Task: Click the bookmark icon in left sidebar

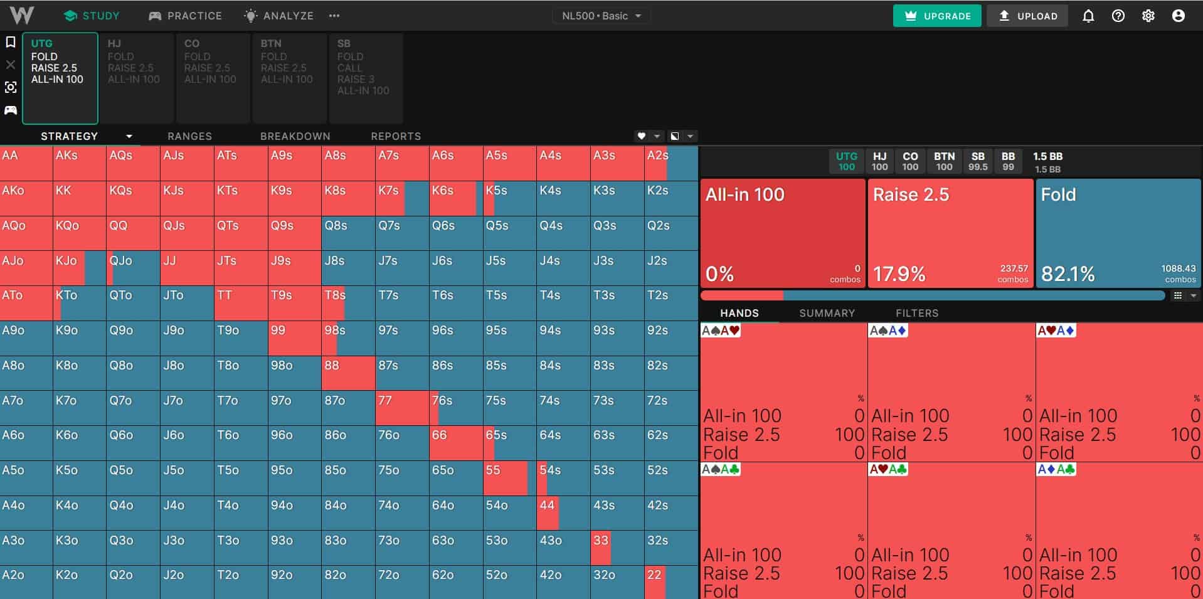Action: pyautogui.click(x=11, y=42)
